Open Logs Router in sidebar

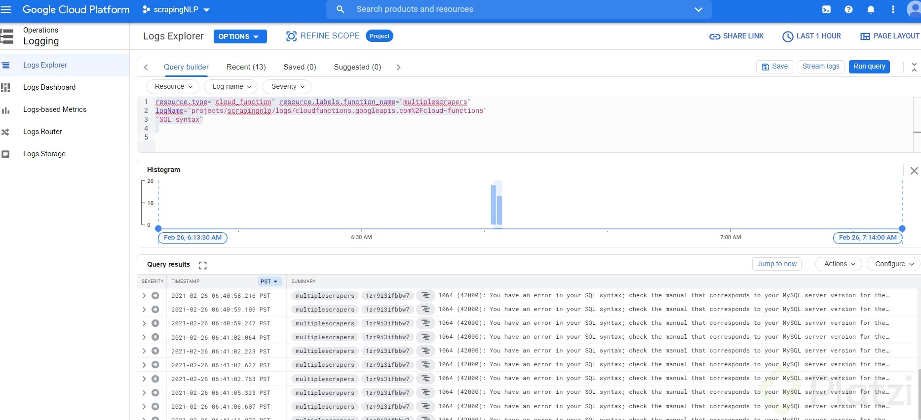(x=42, y=132)
